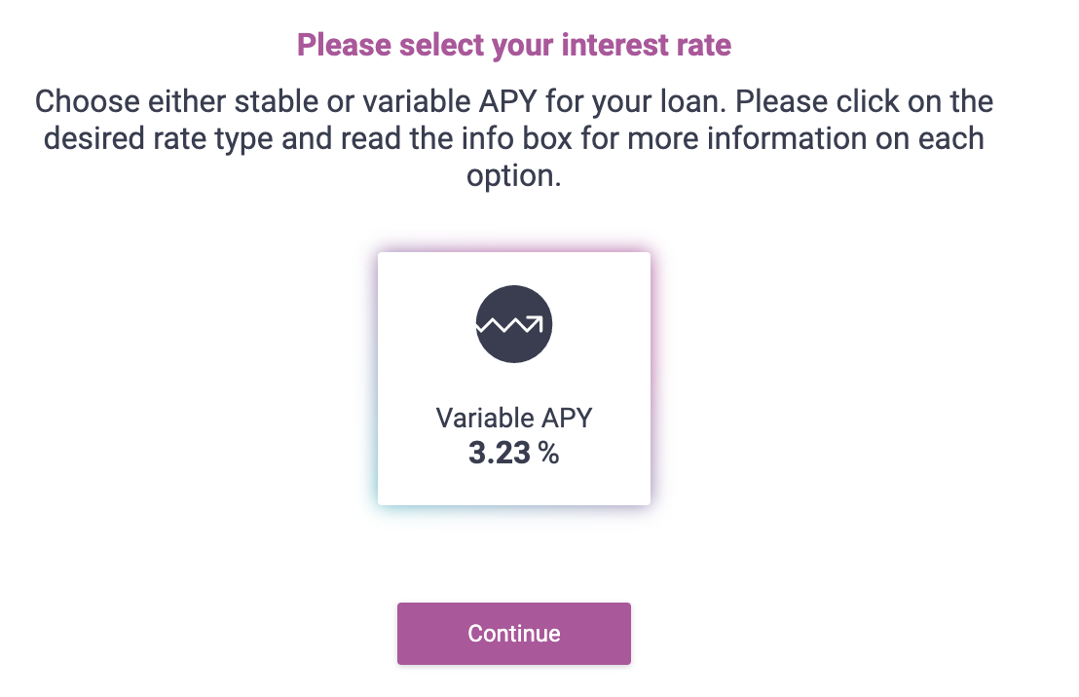Click the zigzag arrow inside circle
The height and width of the screenshot is (697, 1079).
click(510, 323)
